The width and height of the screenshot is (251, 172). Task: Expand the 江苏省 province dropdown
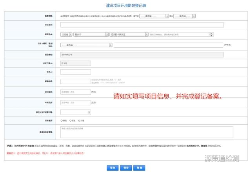[66, 34]
